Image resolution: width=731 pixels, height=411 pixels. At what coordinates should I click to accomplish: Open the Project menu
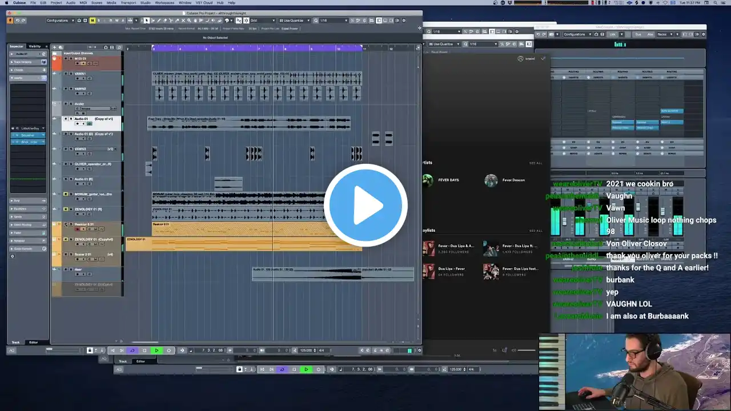[56, 3]
